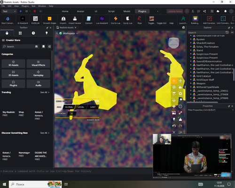Open the viewport settings gear
Screen dimensions: 235x188
[183, 28]
